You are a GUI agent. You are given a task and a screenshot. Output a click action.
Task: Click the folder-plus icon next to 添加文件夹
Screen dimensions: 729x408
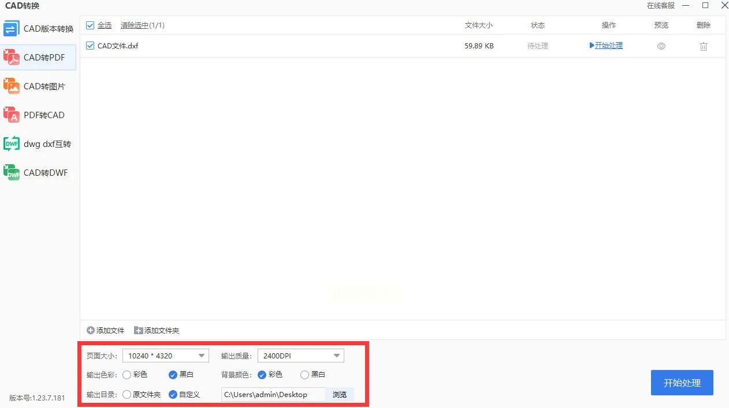(139, 331)
